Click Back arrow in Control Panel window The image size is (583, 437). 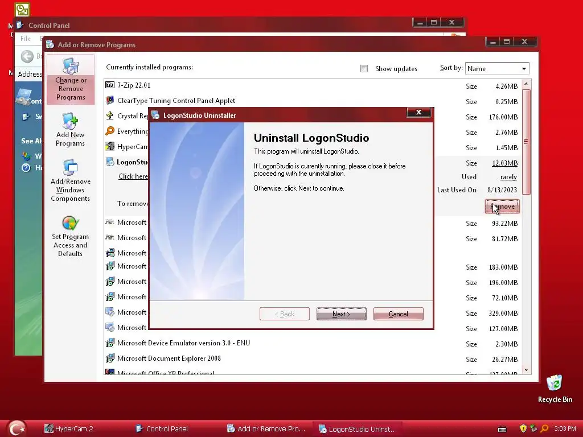[x=27, y=56]
